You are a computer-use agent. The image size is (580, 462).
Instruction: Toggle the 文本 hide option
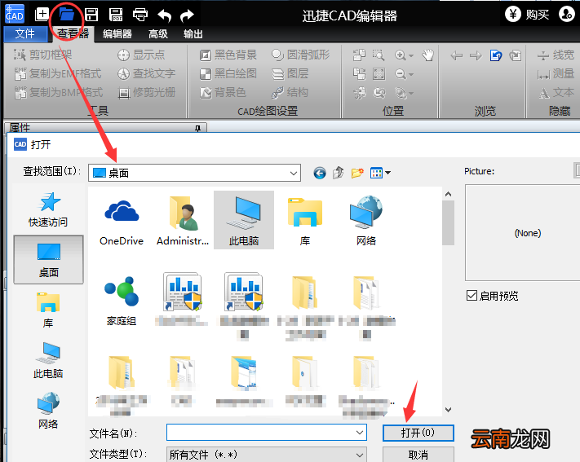[556, 92]
